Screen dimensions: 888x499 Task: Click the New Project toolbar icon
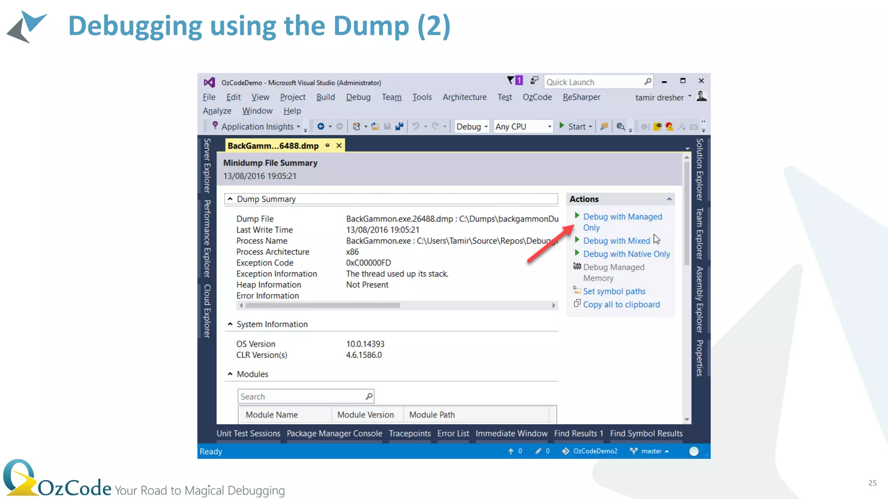(x=356, y=126)
